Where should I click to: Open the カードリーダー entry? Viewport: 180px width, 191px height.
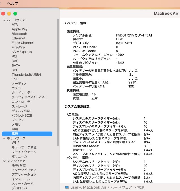22,93
